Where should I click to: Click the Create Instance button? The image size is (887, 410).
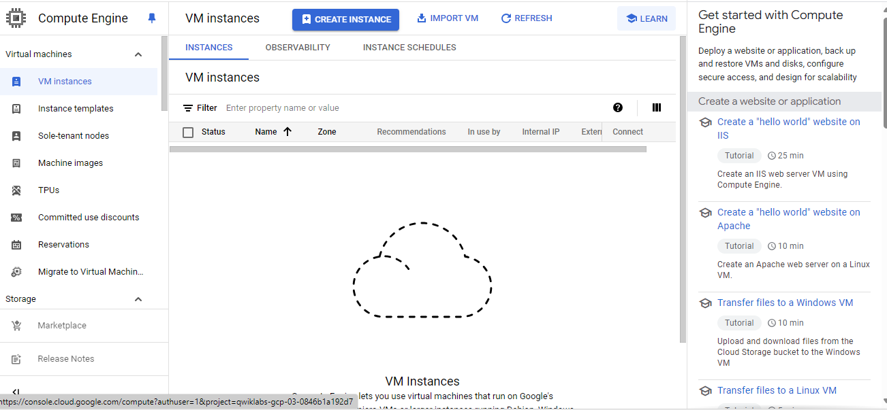coord(345,19)
